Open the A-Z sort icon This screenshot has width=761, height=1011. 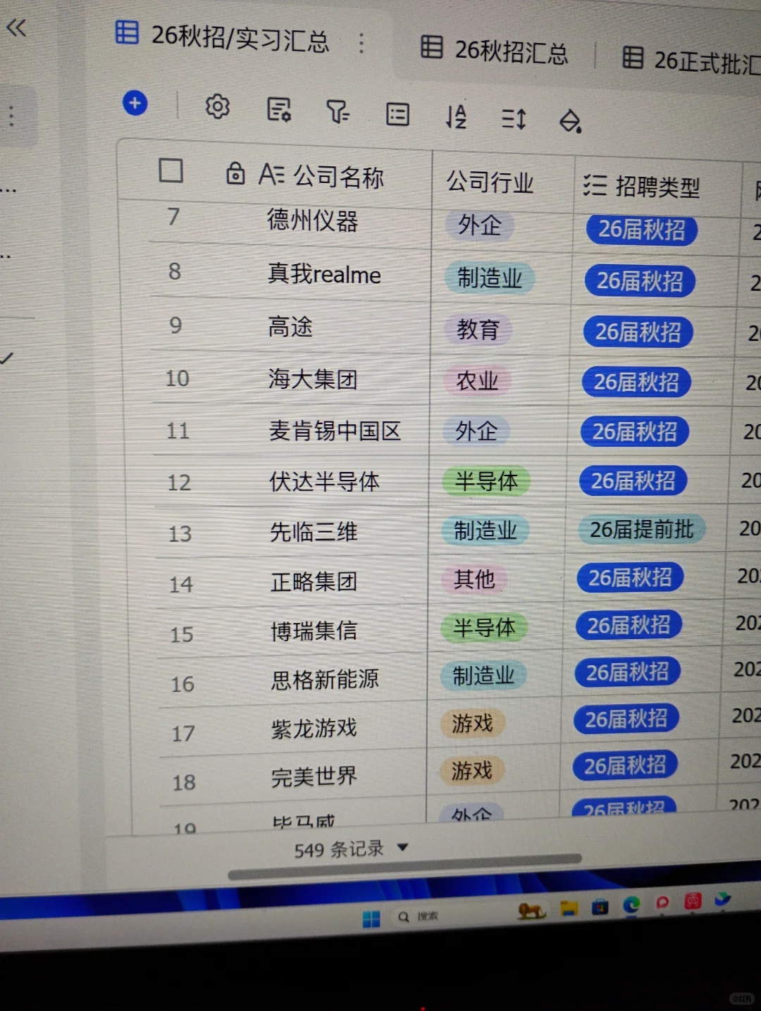tap(456, 116)
